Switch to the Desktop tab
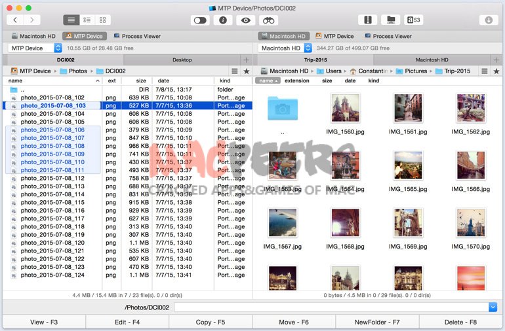This screenshot has width=505, height=331. (x=182, y=60)
